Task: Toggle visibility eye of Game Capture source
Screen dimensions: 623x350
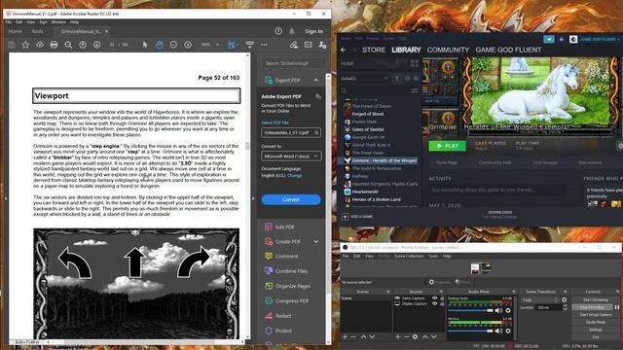Action: coord(435,298)
